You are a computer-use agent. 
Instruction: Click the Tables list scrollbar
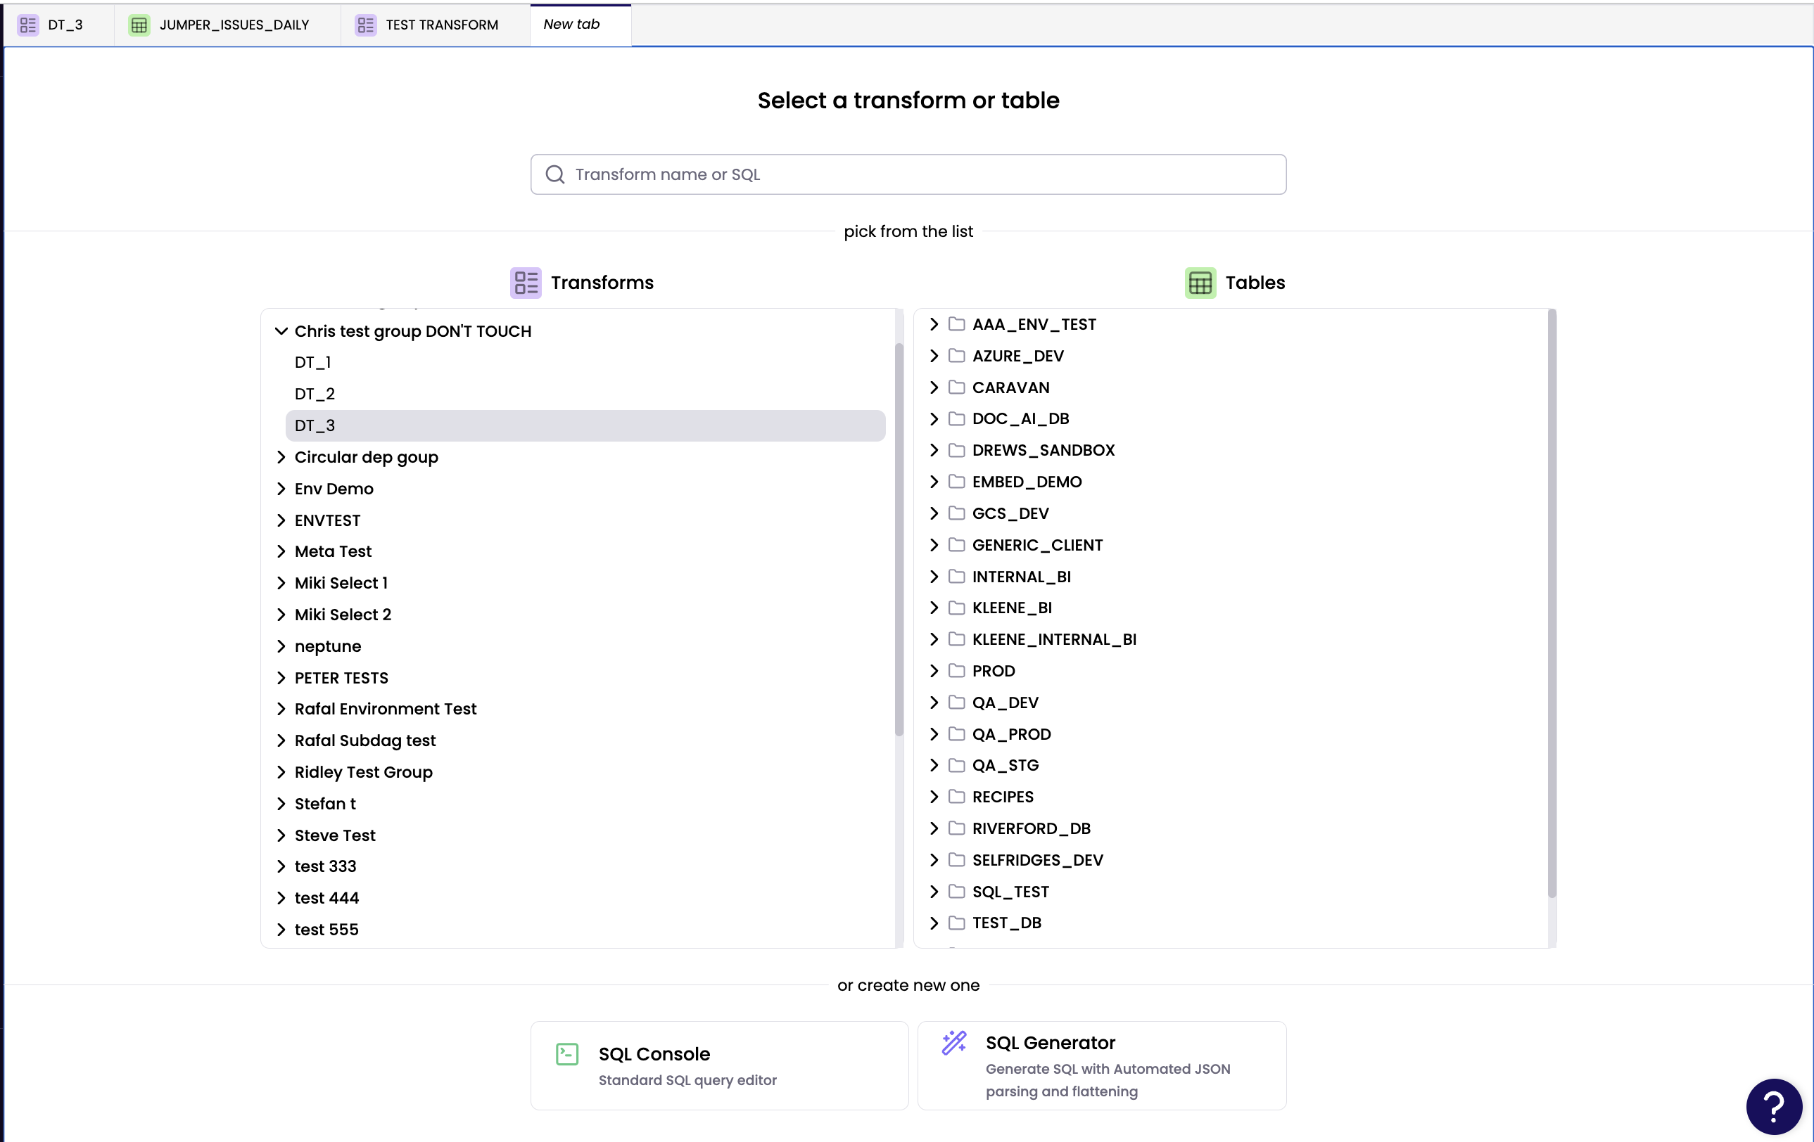pyautogui.click(x=1552, y=603)
